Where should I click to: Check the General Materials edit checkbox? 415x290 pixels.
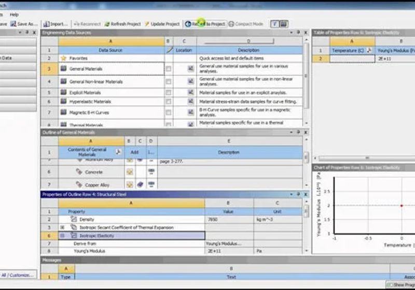(x=168, y=69)
